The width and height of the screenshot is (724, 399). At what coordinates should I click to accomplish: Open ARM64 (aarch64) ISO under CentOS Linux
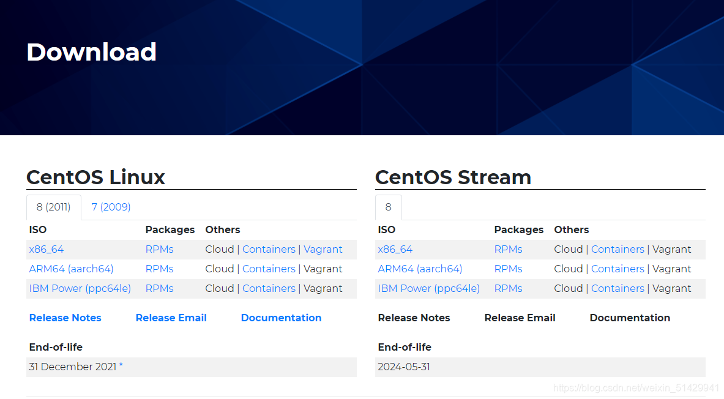(x=71, y=269)
